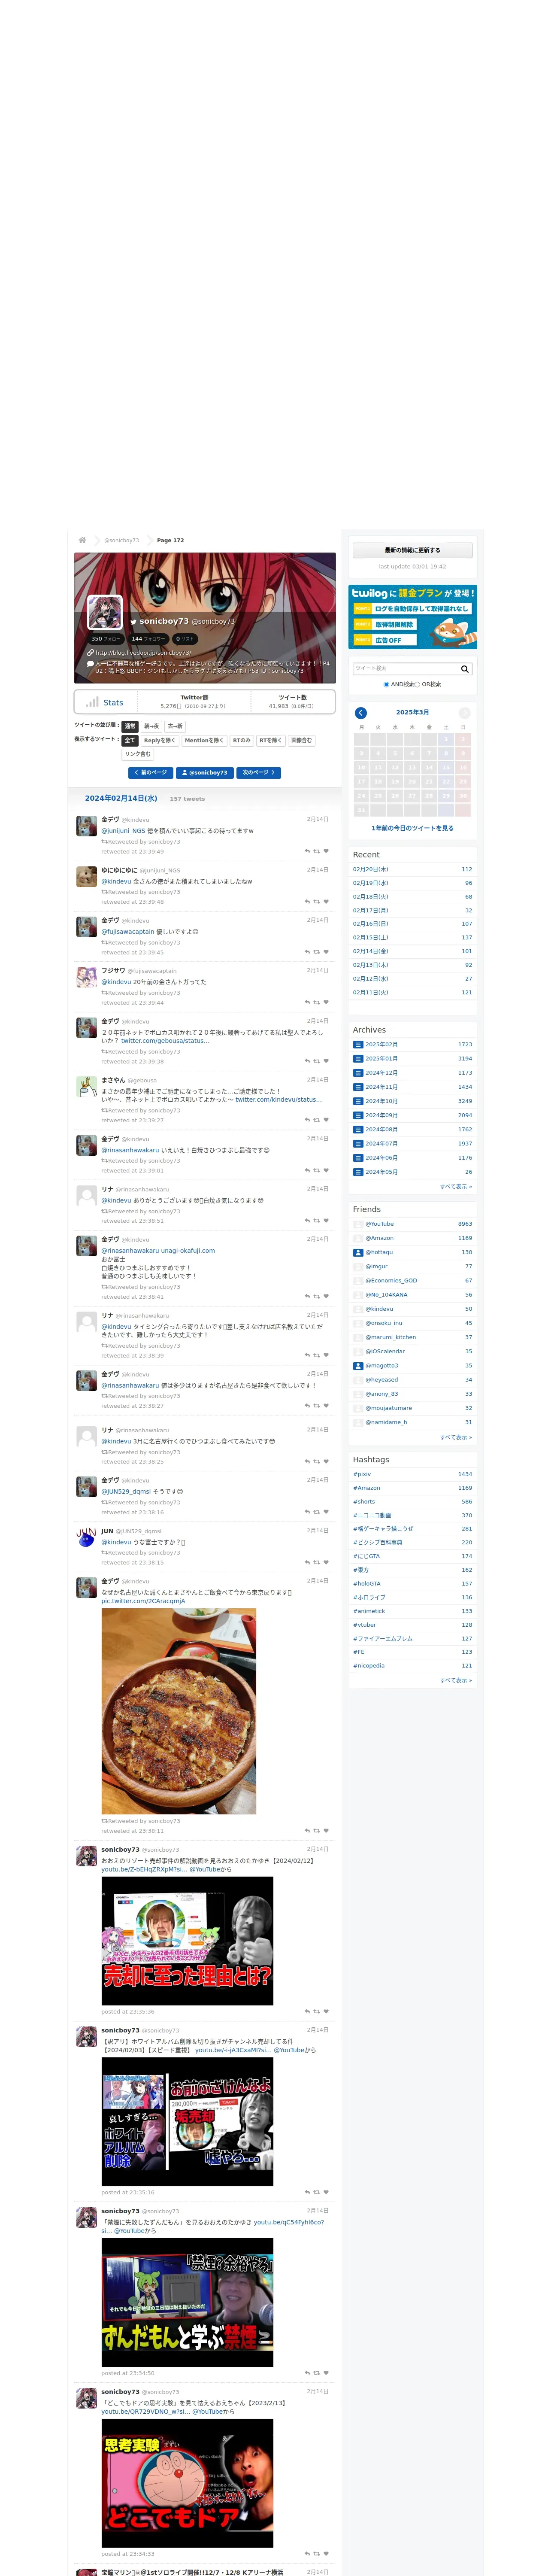Click the twilog 課金プラン banner
This screenshot has width=551, height=2576.
click(412, 618)
